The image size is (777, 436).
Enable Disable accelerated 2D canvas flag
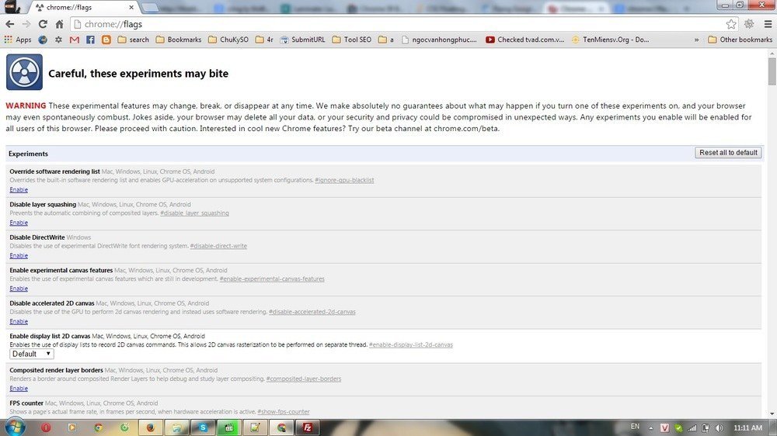point(19,322)
